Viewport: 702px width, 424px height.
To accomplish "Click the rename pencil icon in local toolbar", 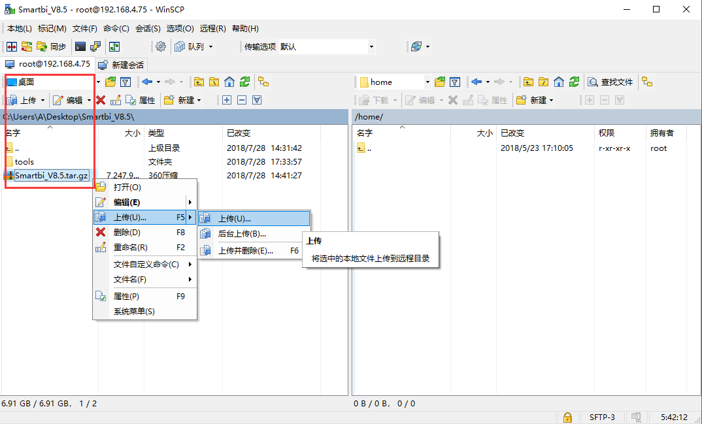I will 116,100.
